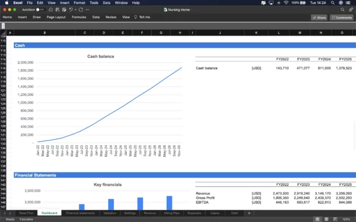Click the outline level buttons above row headers
This screenshot has width=356, height=222.
tap(3, 26)
